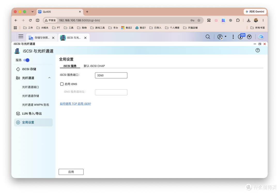Switch to 默认 iSCSI CHAP tab
Viewport: 279px width, 193px height.
[x=94, y=66]
